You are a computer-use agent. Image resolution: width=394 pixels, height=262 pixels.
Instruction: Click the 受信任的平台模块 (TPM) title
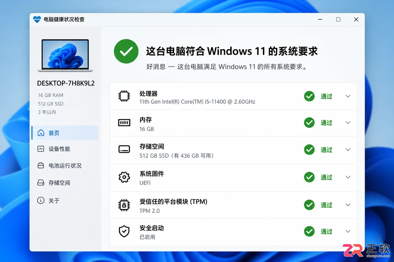(173, 202)
